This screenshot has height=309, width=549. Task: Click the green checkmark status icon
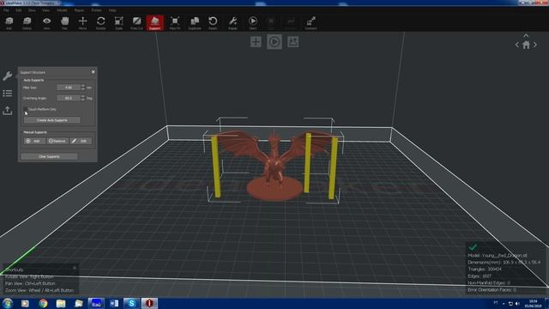point(473,247)
